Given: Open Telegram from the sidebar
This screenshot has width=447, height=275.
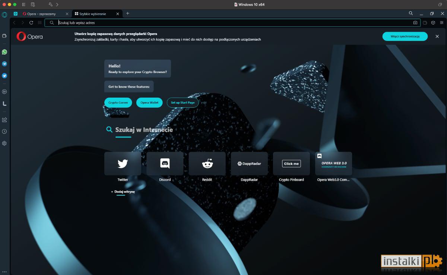Looking at the screenshot, I should click(x=4, y=64).
